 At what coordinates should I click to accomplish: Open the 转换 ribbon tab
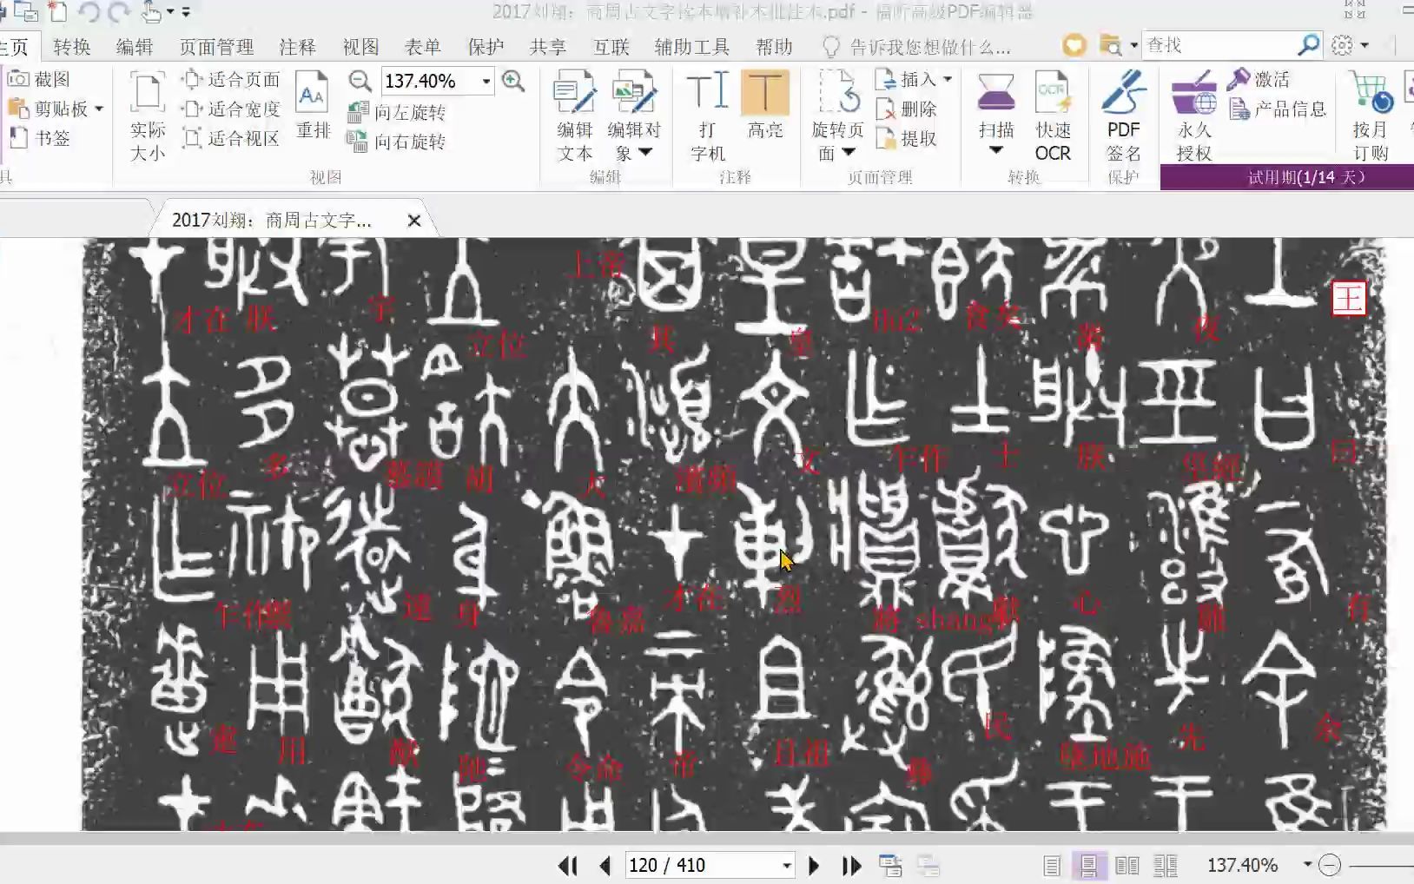point(71,47)
